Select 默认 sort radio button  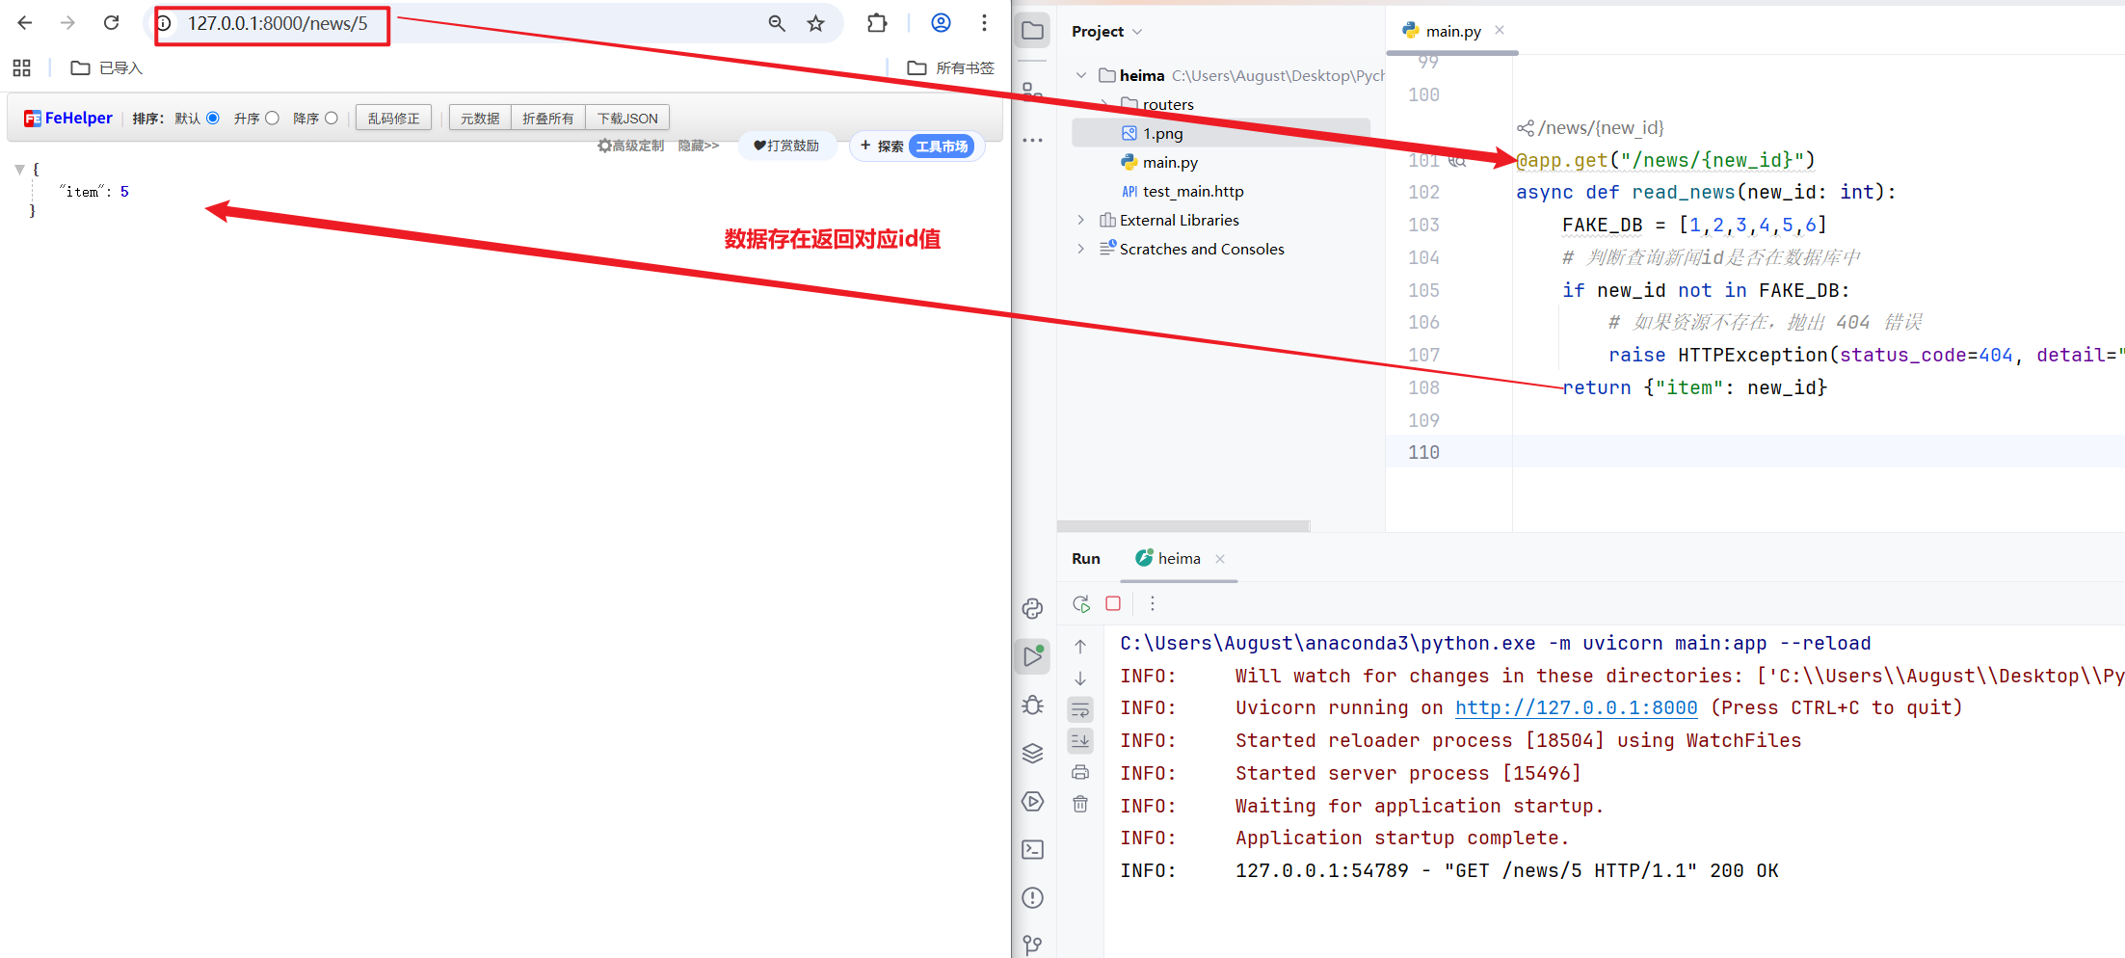pyautogui.click(x=213, y=119)
